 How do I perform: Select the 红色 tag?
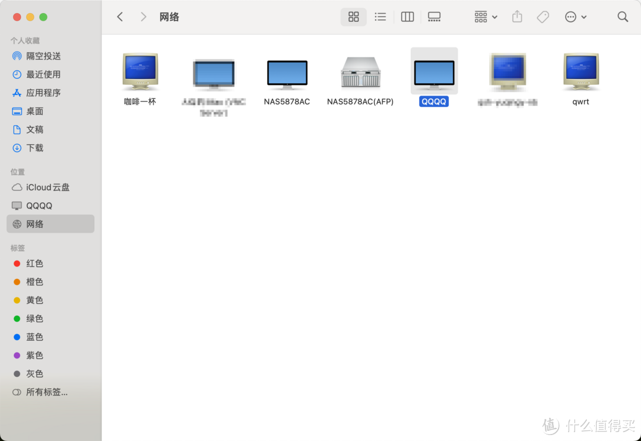(50, 264)
